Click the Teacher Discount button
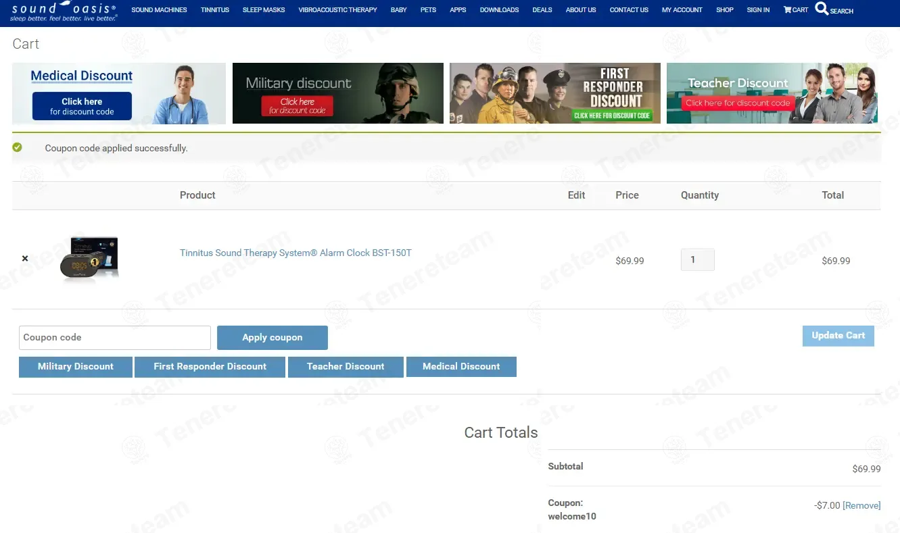 pyautogui.click(x=346, y=367)
